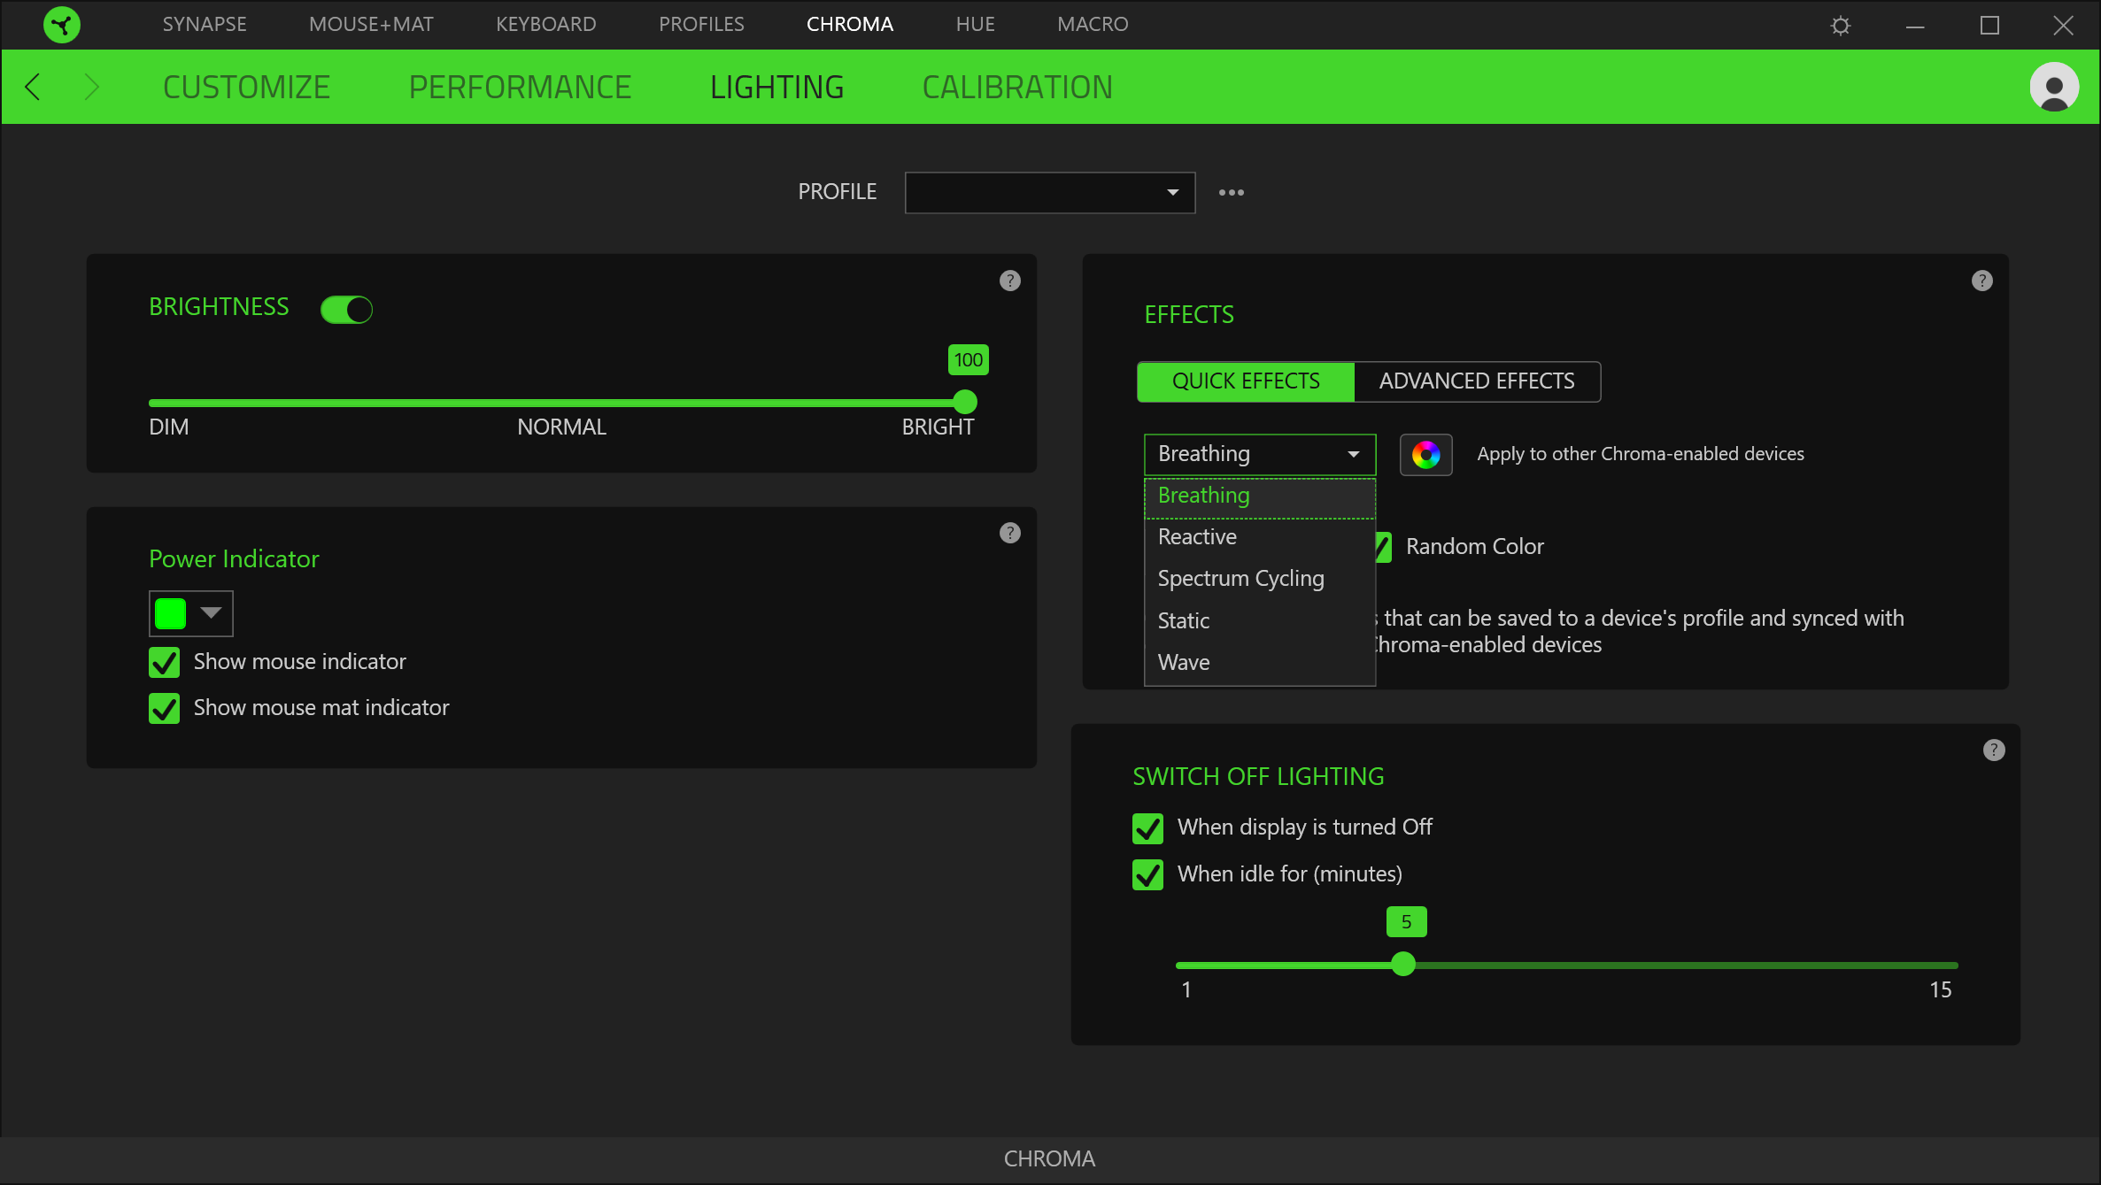This screenshot has width=2101, height=1185.
Task: Open the Keyboard menu tab
Action: tap(545, 25)
